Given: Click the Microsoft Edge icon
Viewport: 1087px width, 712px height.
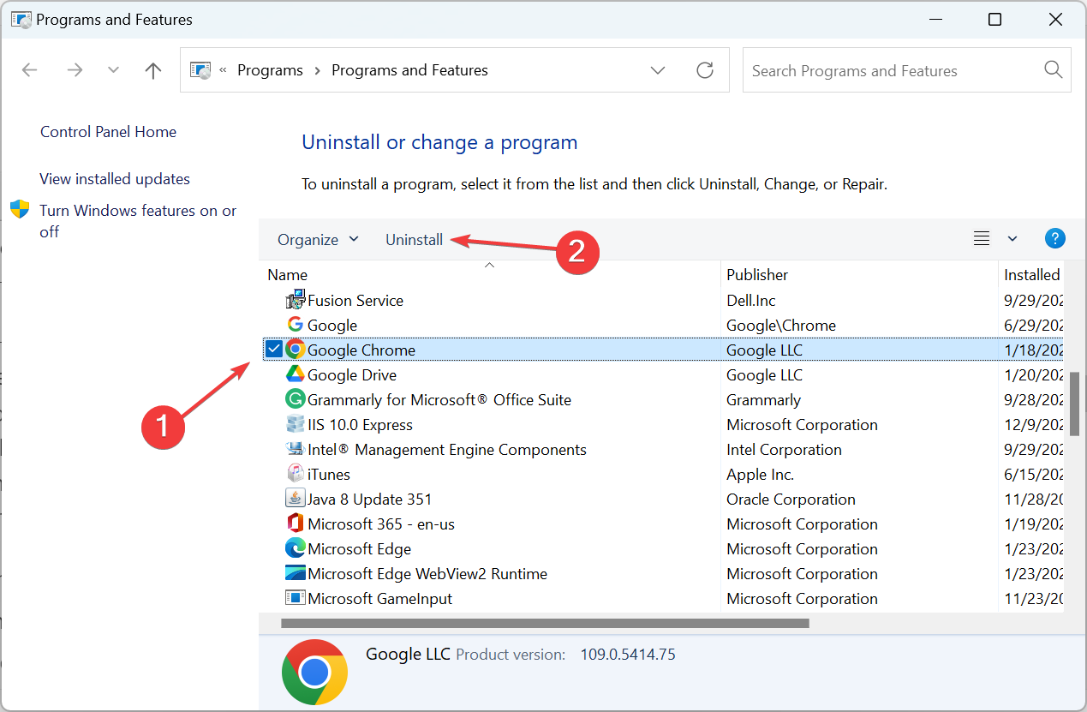Looking at the screenshot, I should [x=295, y=548].
